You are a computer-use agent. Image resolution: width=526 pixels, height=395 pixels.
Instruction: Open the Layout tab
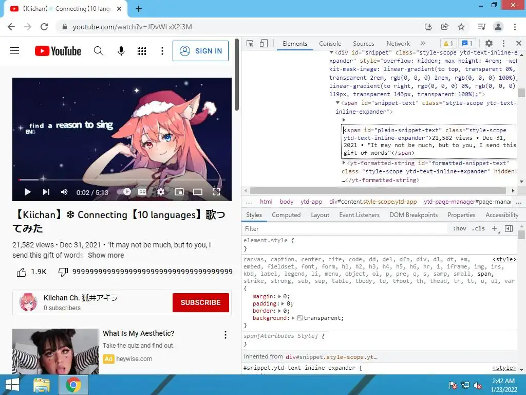pyautogui.click(x=320, y=215)
